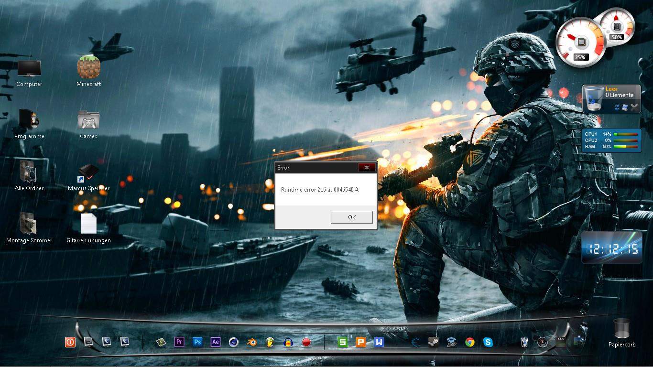Image resolution: width=653 pixels, height=367 pixels.
Task: Click the digital clock gadget
Action: tap(612, 248)
